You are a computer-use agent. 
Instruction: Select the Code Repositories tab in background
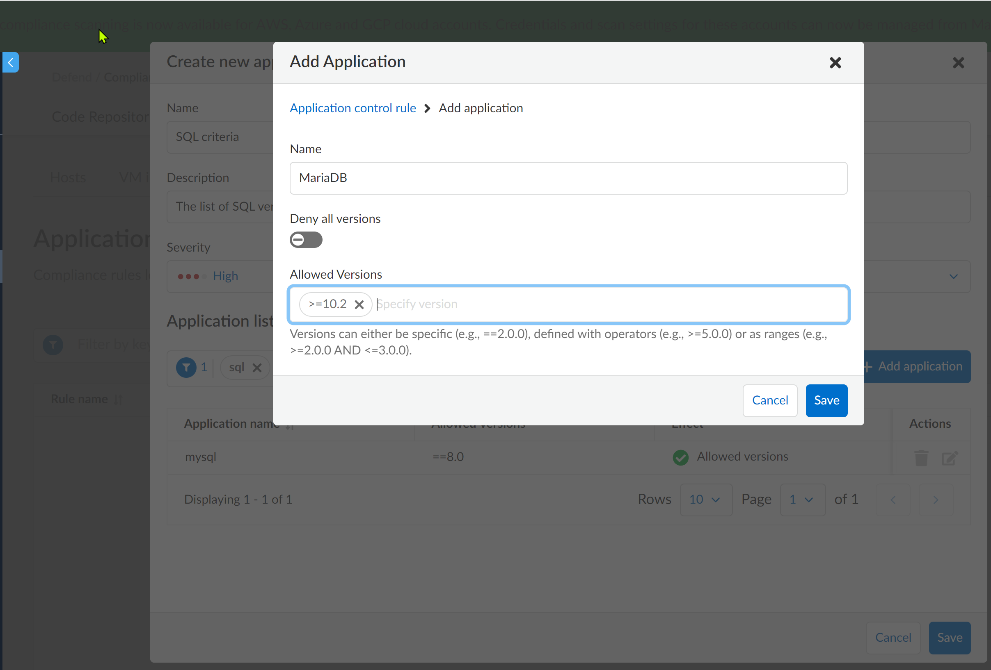100,117
